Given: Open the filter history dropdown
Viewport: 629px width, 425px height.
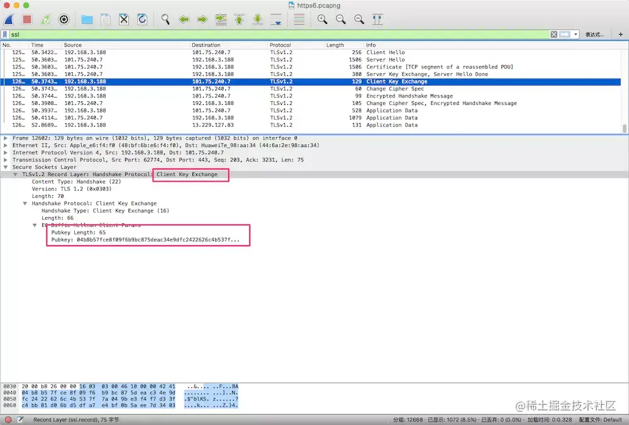Looking at the screenshot, I should coord(576,35).
